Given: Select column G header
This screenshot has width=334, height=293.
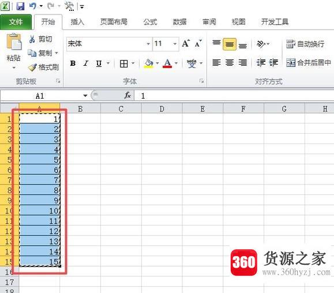Looking at the screenshot, I should coord(284,109).
